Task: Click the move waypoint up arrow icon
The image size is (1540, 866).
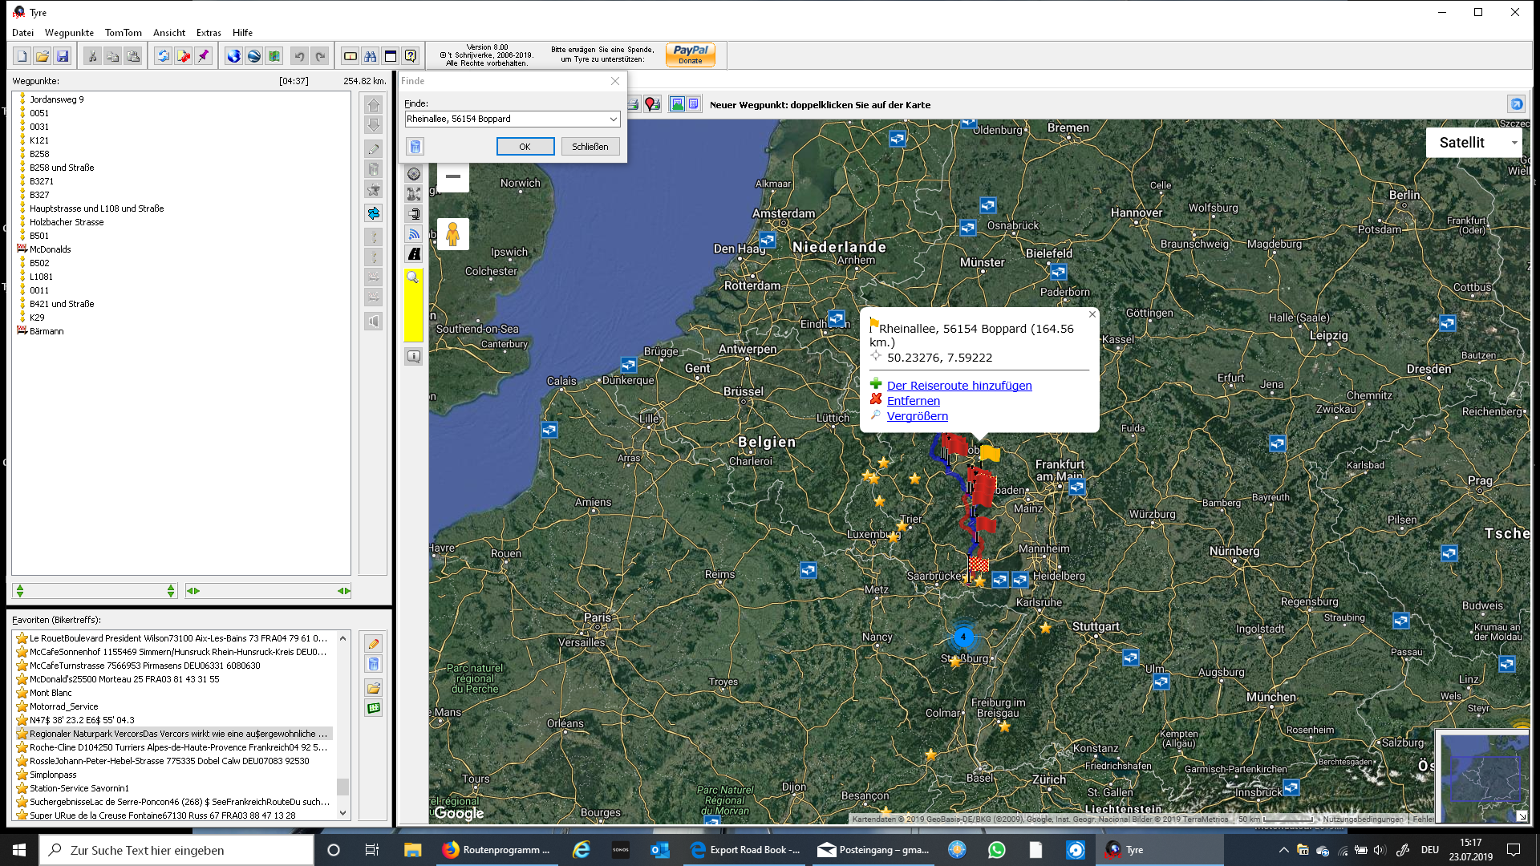Action: [374, 105]
